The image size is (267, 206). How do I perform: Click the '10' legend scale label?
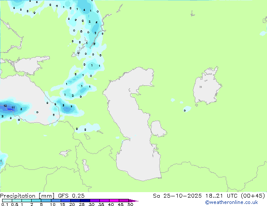tap(53, 204)
